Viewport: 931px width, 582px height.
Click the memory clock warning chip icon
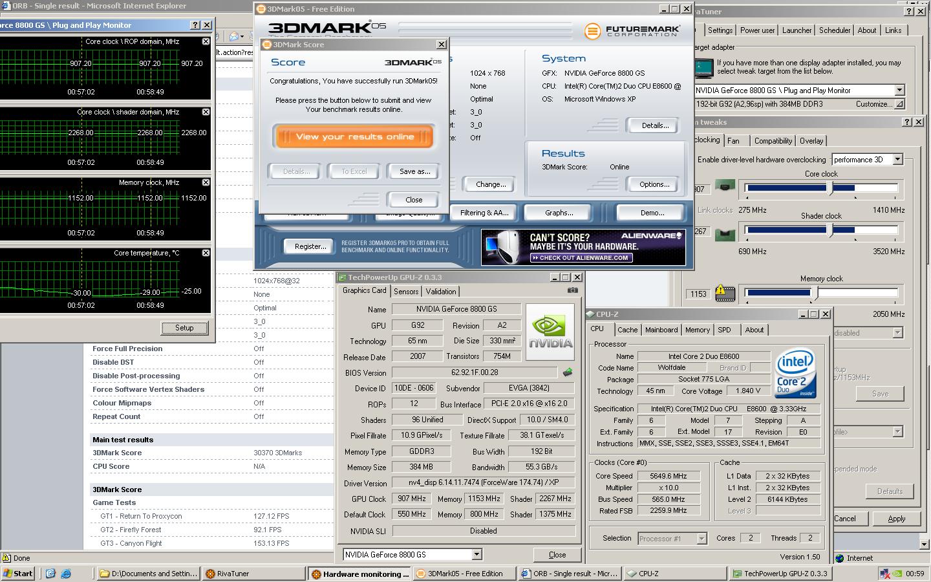pyautogui.click(x=725, y=293)
